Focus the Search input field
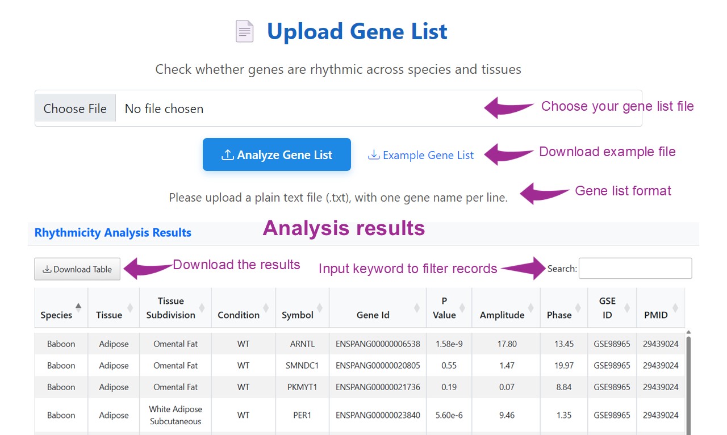 click(635, 269)
